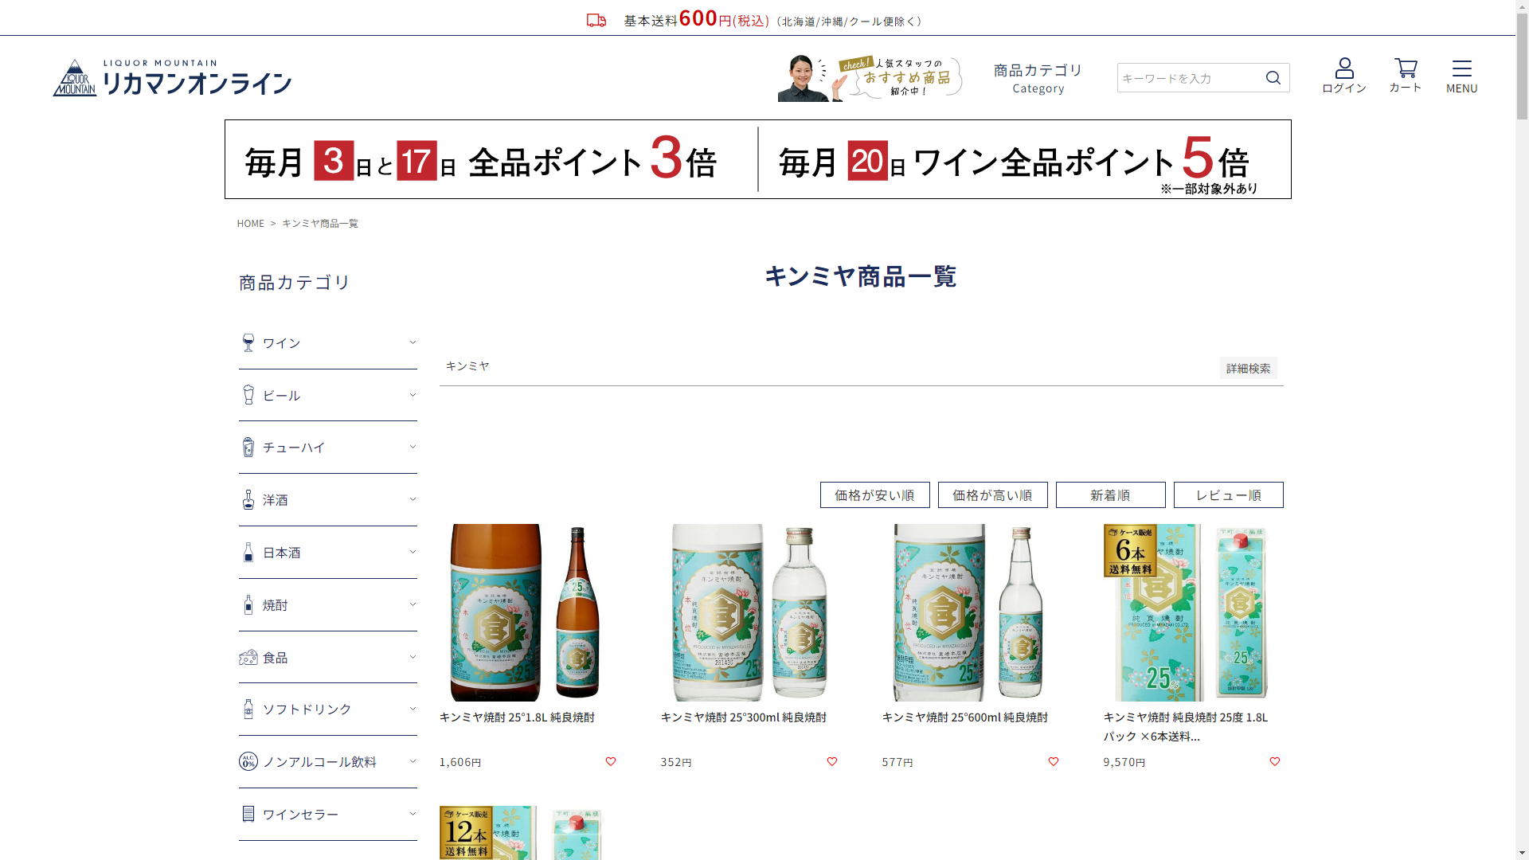
Task: Expand the 焼酎 category chevron
Action: pyautogui.click(x=413, y=604)
